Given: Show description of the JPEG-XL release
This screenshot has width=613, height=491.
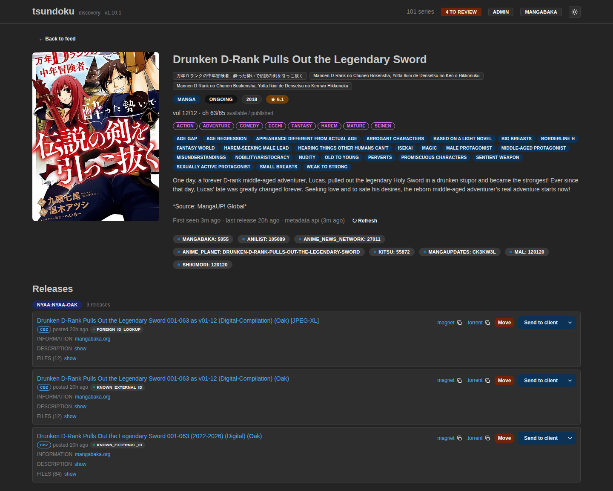Looking at the screenshot, I should coord(80,349).
